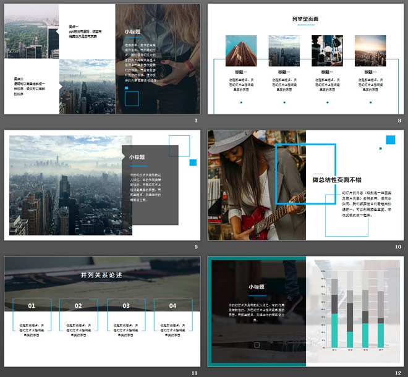Click the 并列关系论述 title on slide 11
The image size is (408, 377).
pyautogui.click(x=101, y=275)
